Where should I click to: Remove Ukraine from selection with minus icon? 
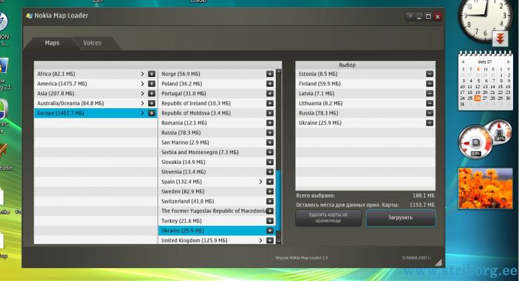(x=429, y=123)
